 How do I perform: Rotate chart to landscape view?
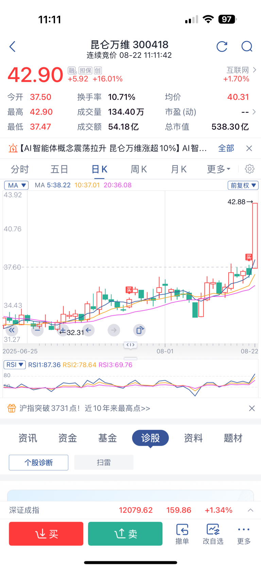[139, 330]
